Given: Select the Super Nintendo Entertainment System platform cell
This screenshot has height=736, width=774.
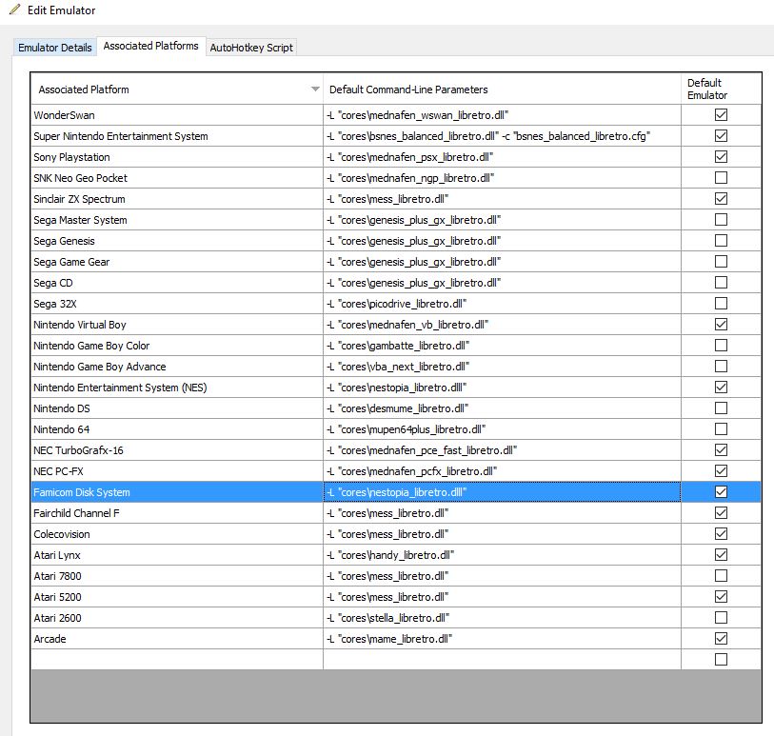Looking at the screenshot, I should pos(177,136).
